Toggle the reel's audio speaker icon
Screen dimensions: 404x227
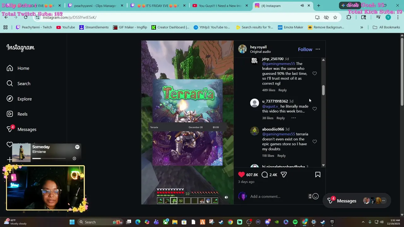[226, 197]
